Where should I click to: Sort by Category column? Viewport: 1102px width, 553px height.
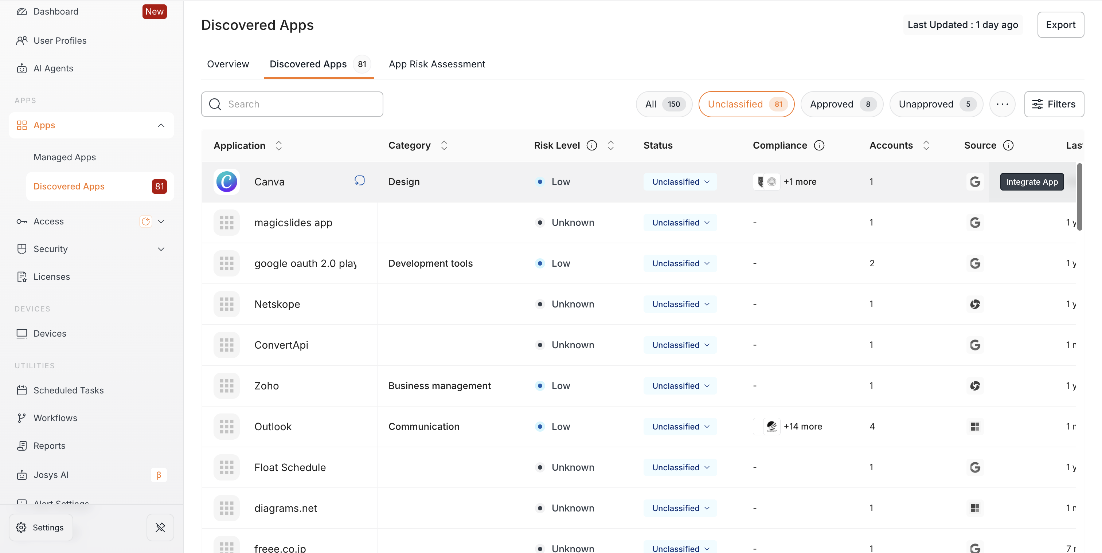444,145
